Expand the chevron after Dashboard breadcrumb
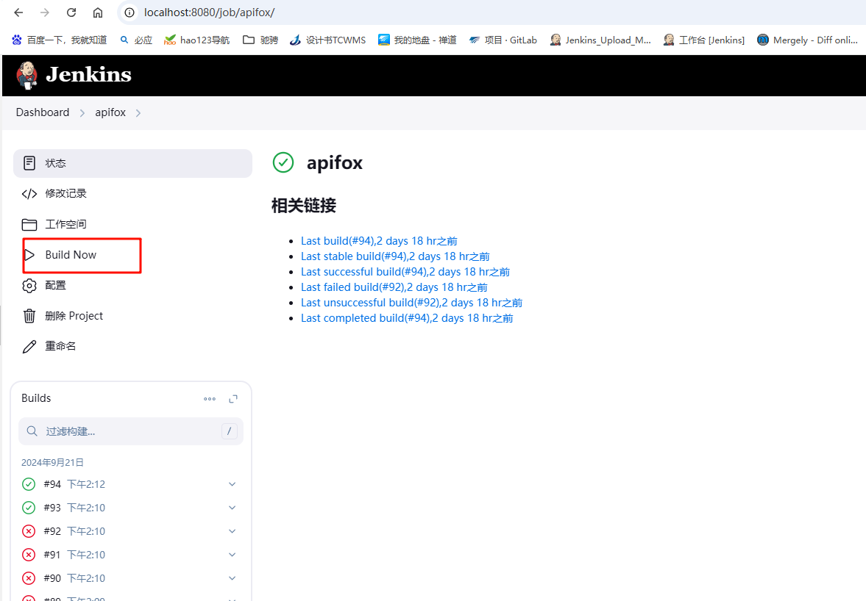 (82, 113)
